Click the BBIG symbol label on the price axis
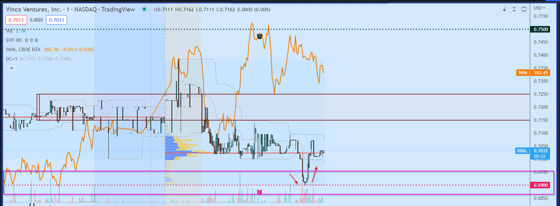This screenshot has width=560, height=206. click(x=523, y=151)
